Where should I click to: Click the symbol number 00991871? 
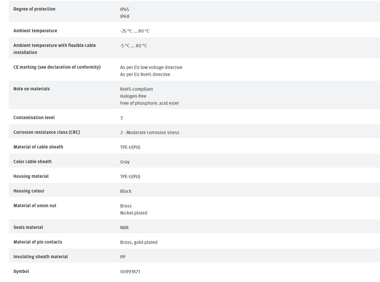coord(130,272)
